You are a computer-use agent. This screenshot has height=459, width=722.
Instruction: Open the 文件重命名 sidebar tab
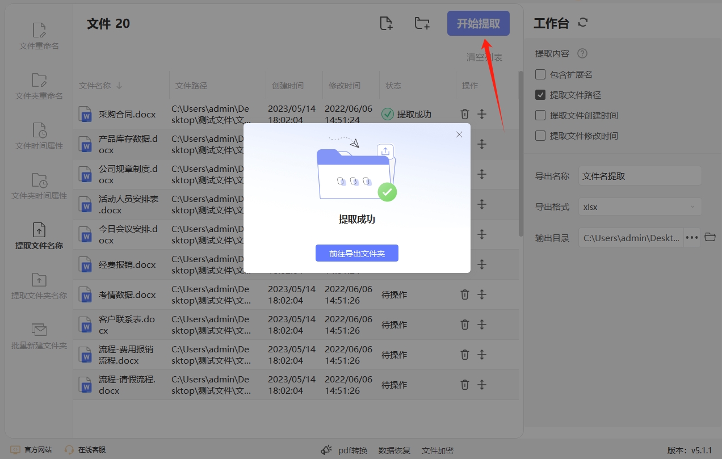pos(39,36)
